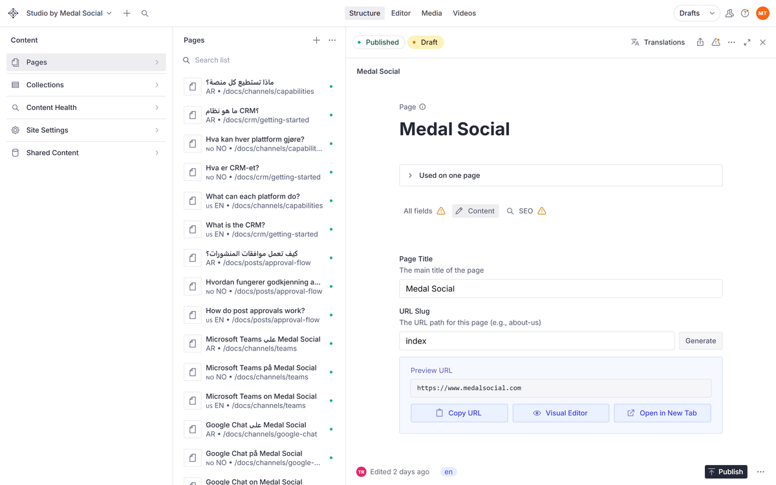776x485 pixels.
Task: Show the Content field group
Action: (475, 211)
